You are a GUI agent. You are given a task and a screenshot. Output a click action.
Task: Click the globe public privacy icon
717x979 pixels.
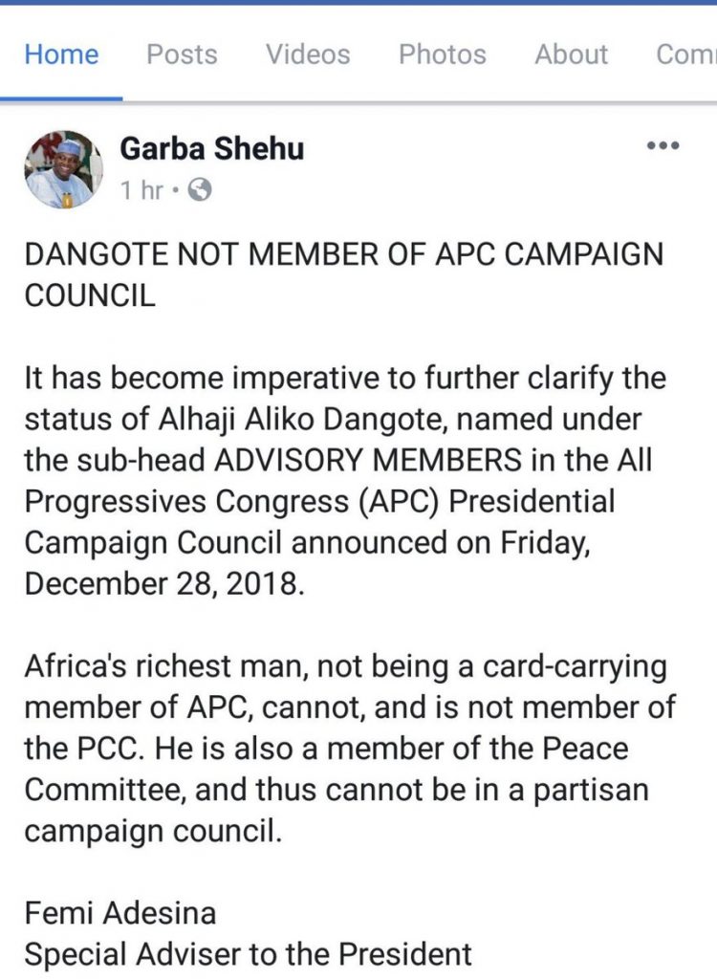[199, 190]
